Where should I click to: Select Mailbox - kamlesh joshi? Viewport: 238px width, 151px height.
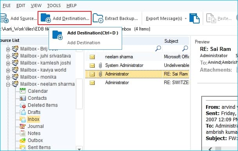pos(45,63)
